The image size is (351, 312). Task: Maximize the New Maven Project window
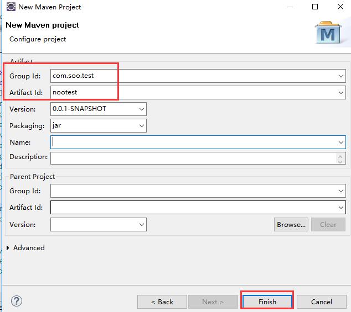pyautogui.click(x=315, y=7)
